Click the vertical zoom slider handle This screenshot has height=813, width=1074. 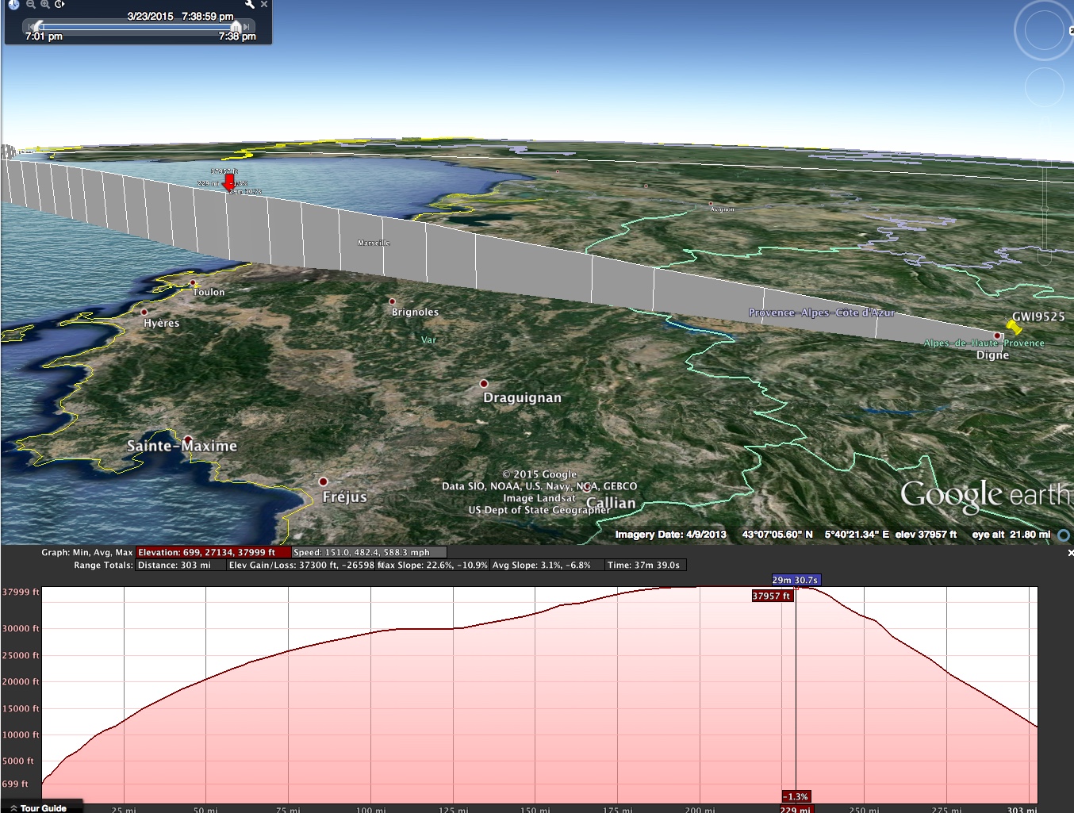point(1045,209)
